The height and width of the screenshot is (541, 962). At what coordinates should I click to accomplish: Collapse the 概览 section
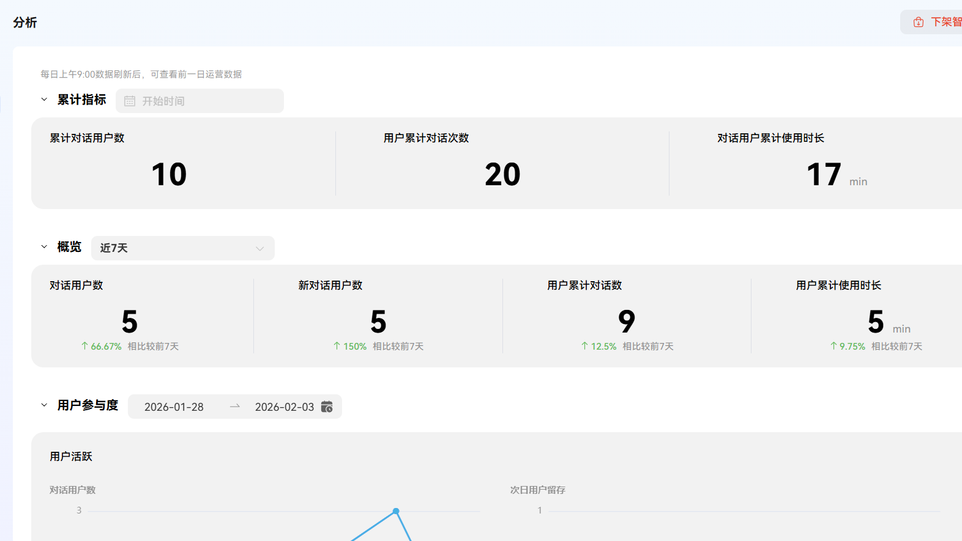pos(44,247)
